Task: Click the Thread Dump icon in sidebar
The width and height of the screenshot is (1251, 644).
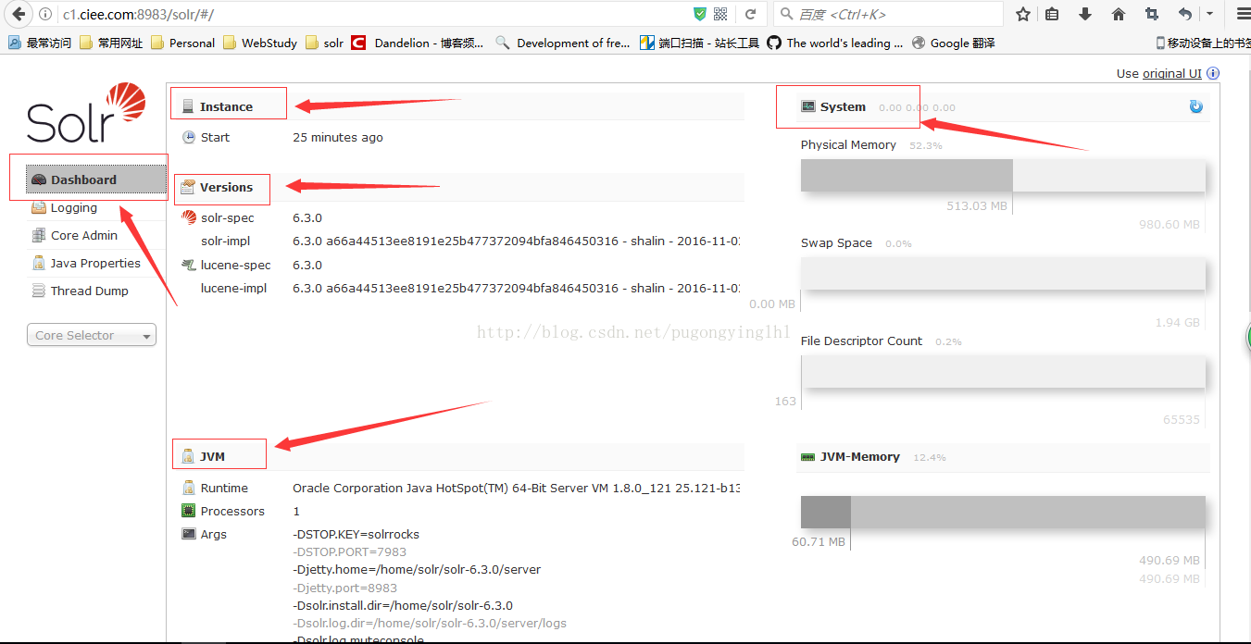Action: [39, 291]
